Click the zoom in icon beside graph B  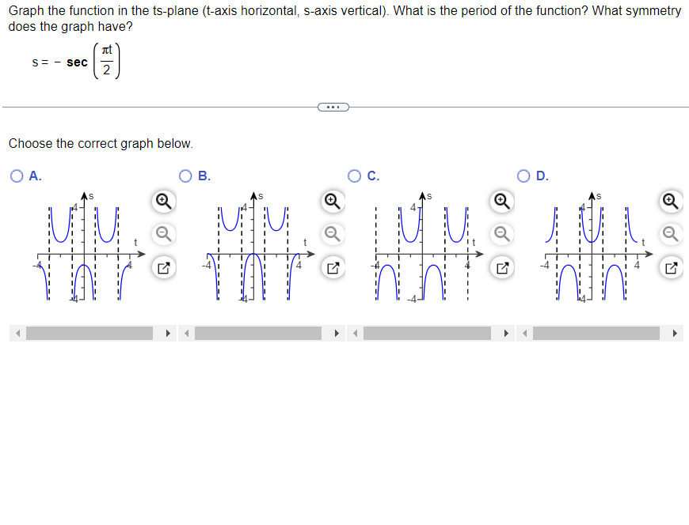point(333,202)
